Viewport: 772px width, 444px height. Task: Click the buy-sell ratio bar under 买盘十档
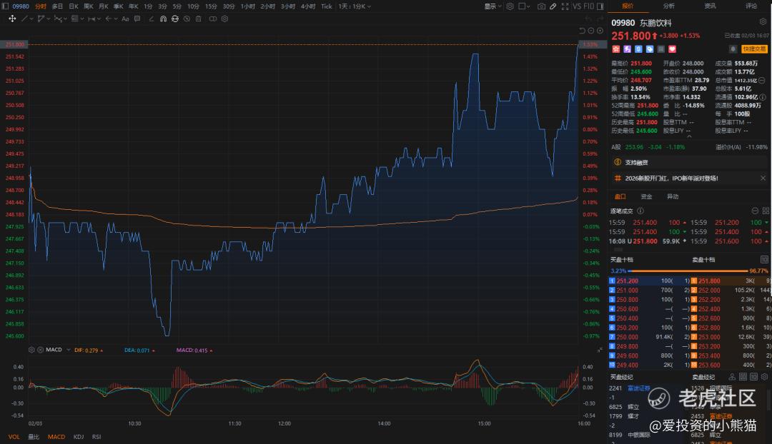point(688,271)
